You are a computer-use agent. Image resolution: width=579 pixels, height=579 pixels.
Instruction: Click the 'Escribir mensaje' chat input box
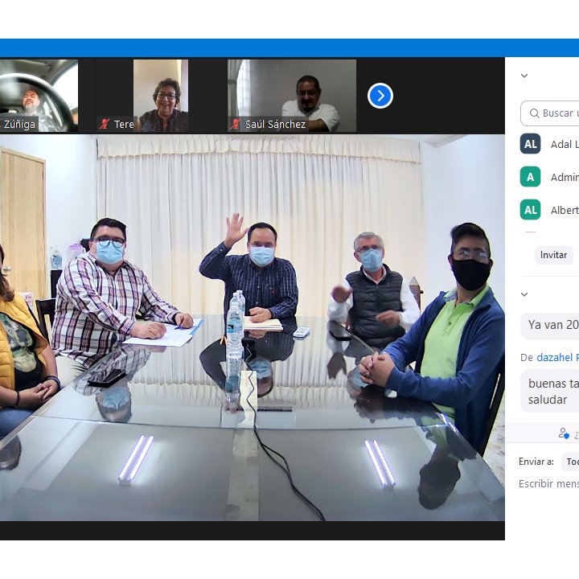(x=548, y=484)
